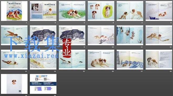Select slide 5 two dogs facing each other
This screenshot has width=173, height=96.
(130, 11)
